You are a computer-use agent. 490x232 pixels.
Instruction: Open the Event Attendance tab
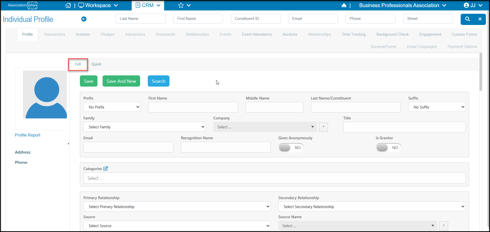coord(257,34)
